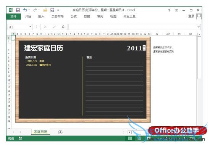Click the insert function fx button

pos(63,27)
